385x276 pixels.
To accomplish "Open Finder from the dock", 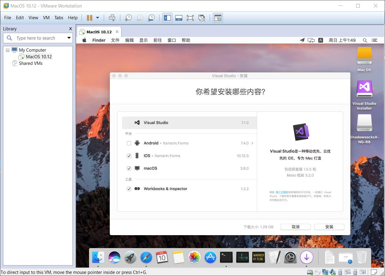I will tap(98, 257).
